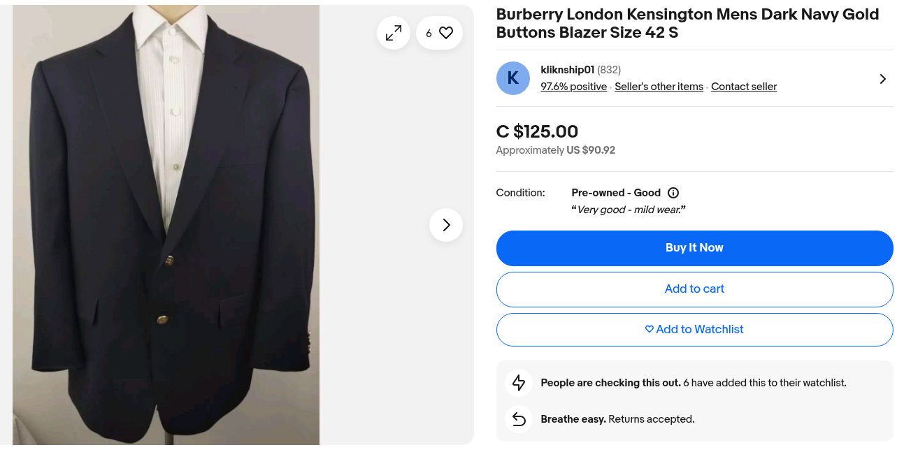
Task: Open the enlarged image view
Action: point(394,33)
